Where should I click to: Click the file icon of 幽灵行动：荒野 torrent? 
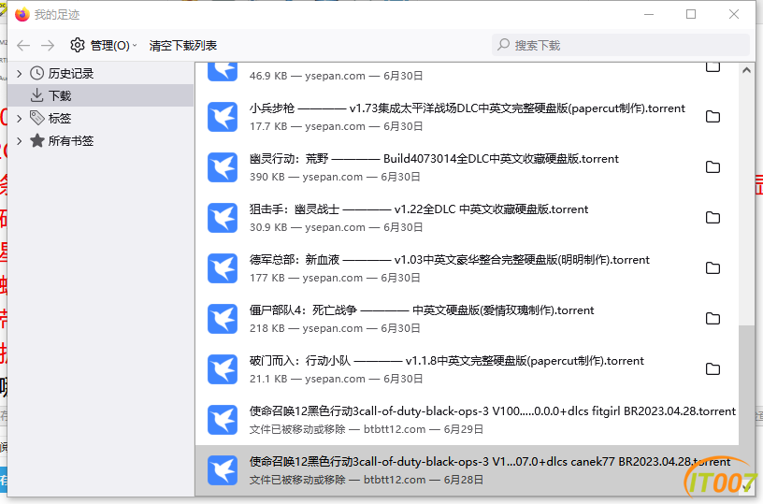coord(223,167)
